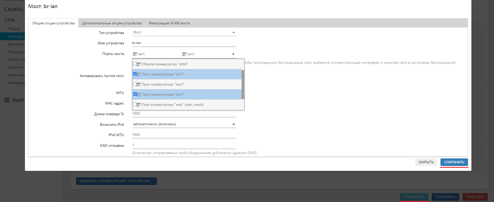Collapse the Порты моста dropdown arrow
The width and height of the screenshot is (494, 202).
pyautogui.click(x=233, y=54)
